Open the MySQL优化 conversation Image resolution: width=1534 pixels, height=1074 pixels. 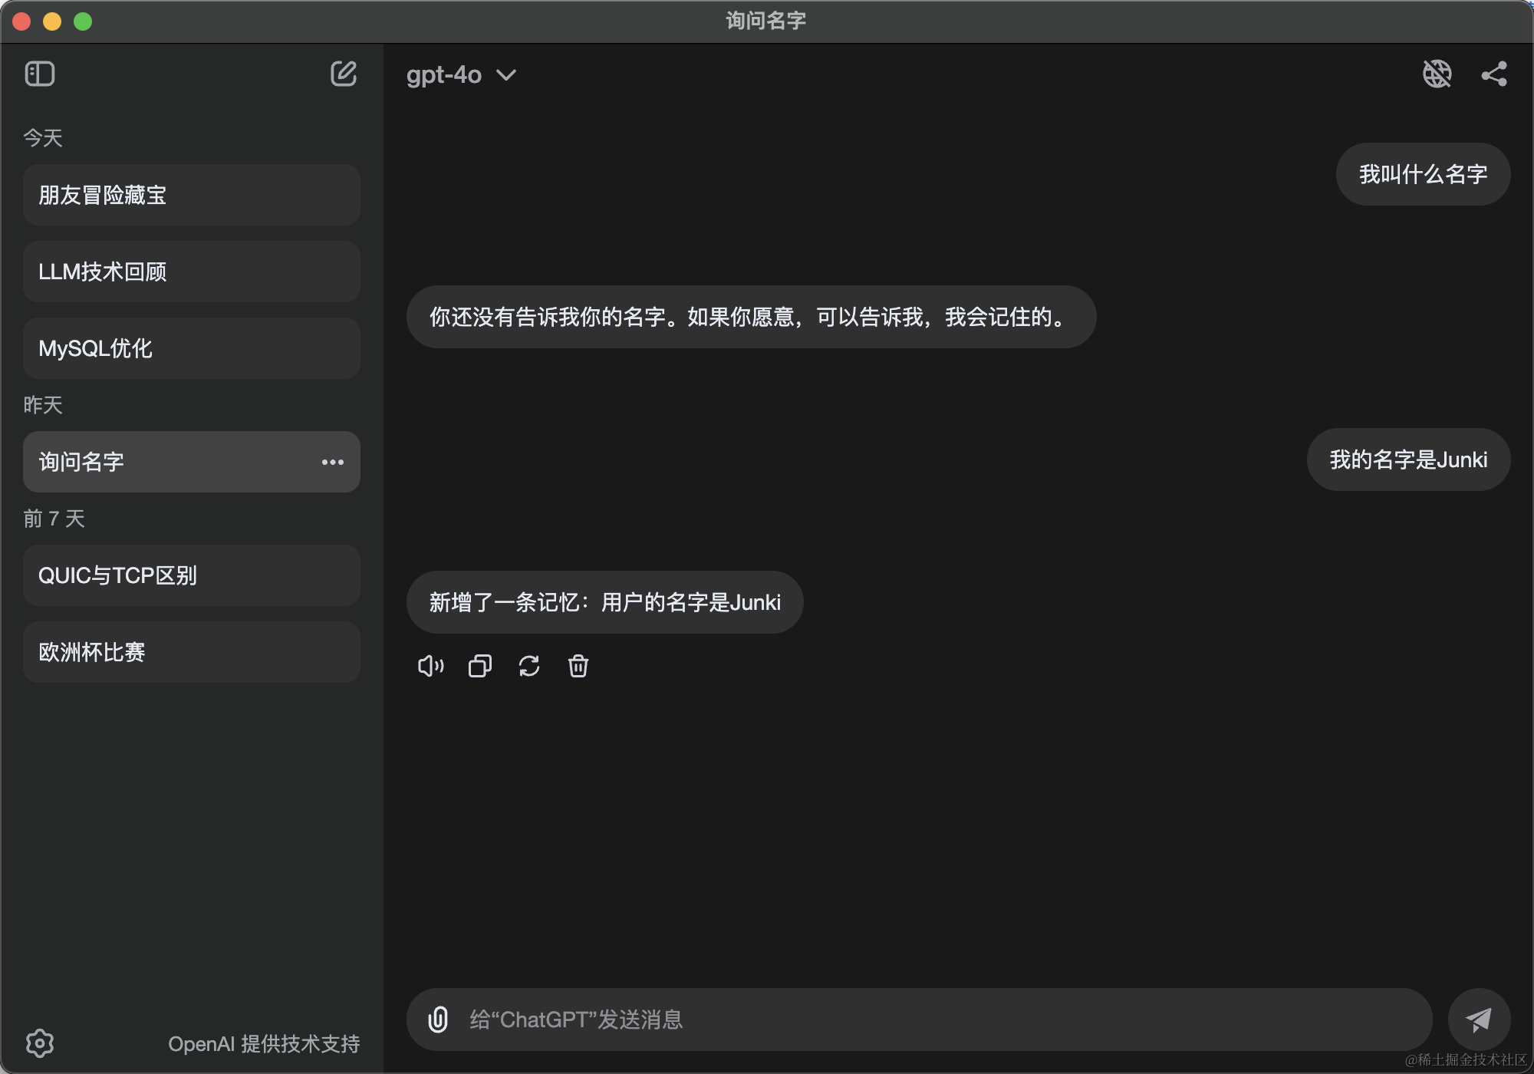pyautogui.click(x=192, y=348)
